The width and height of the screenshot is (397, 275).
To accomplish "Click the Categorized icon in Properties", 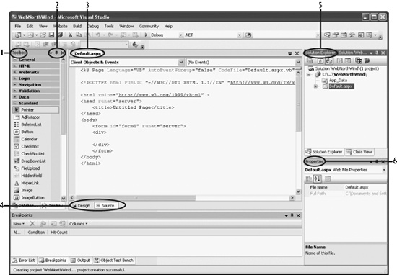I will (309, 179).
